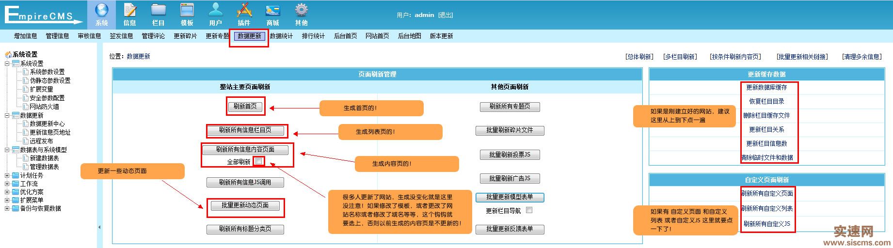Click the EmpireCMS logo

pos(44,15)
